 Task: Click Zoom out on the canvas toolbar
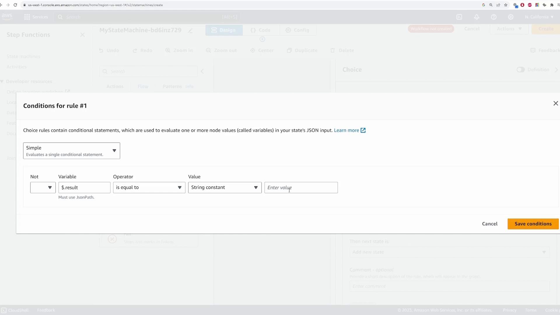(x=221, y=50)
